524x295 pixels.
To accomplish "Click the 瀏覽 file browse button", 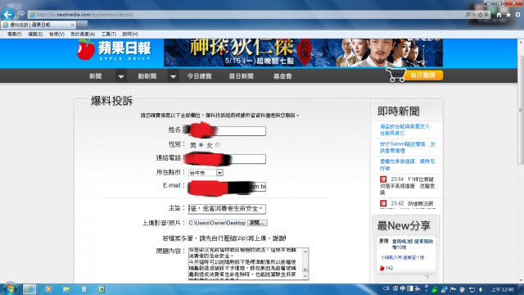I will point(257,223).
